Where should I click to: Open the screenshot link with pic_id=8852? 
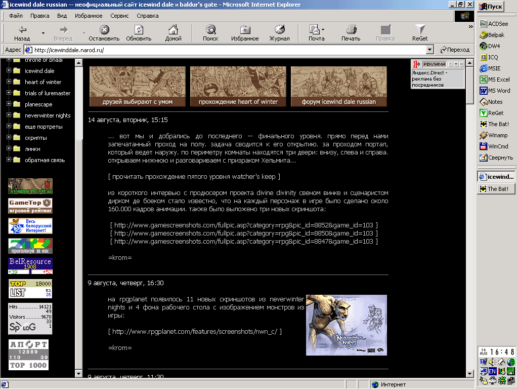click(244, 225)
